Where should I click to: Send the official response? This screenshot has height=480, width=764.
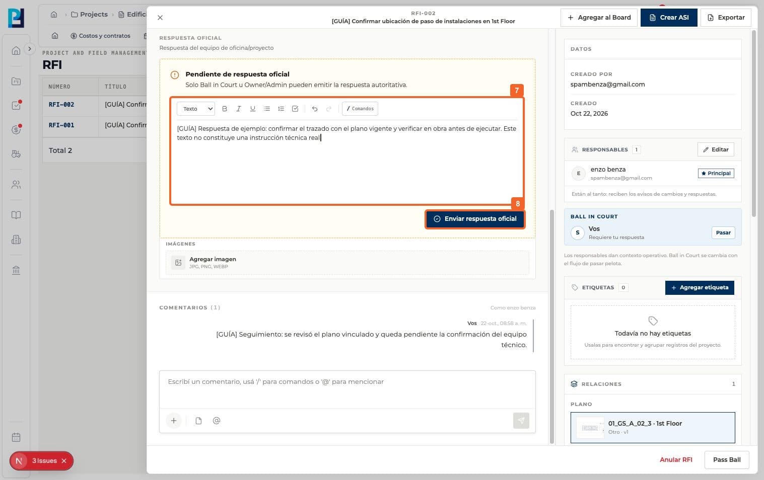pyautogui.click(x=475, y=219)
